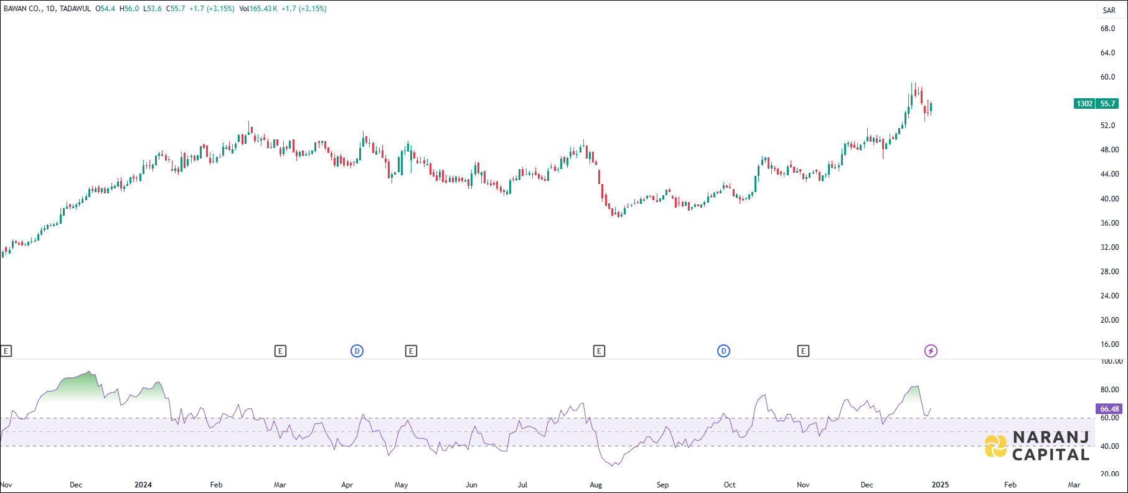Click the 55.7 current price label
The width and height of the screenshot is (1128, 493).
(1107, 104)
